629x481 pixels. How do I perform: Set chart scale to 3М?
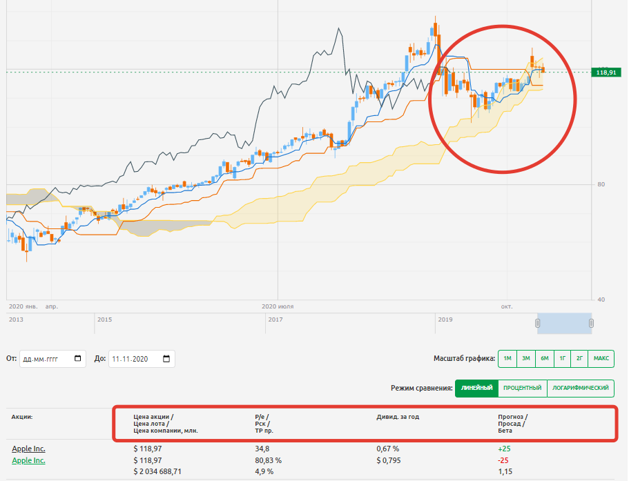click(x=526, y=358)
